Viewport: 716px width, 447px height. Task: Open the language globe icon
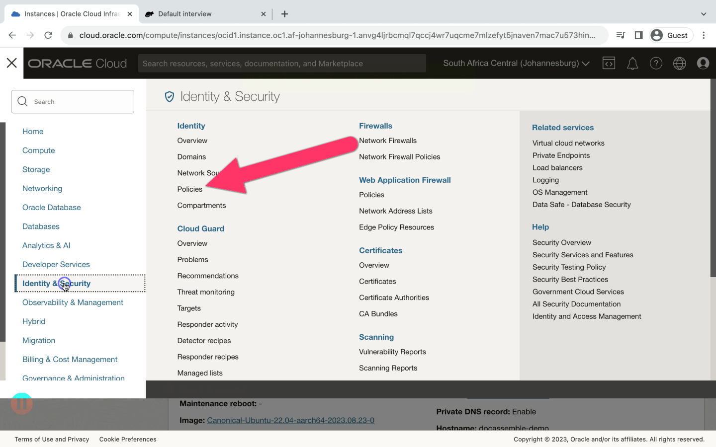(679, 63)
